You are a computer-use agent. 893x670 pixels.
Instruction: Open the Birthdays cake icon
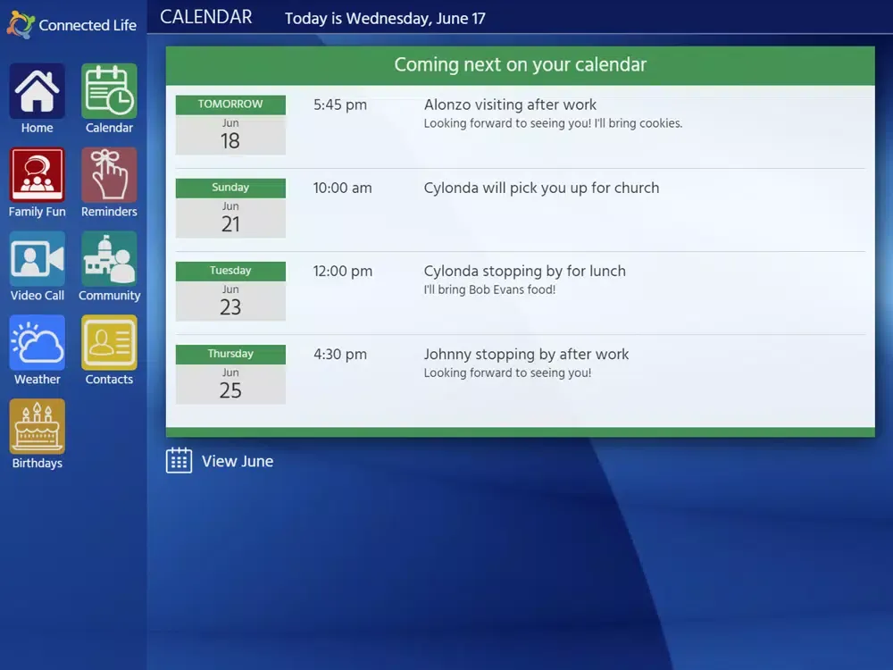pos(37,427)
